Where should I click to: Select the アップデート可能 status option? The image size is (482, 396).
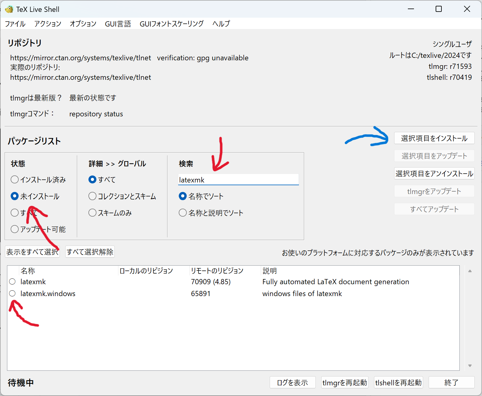15,229
